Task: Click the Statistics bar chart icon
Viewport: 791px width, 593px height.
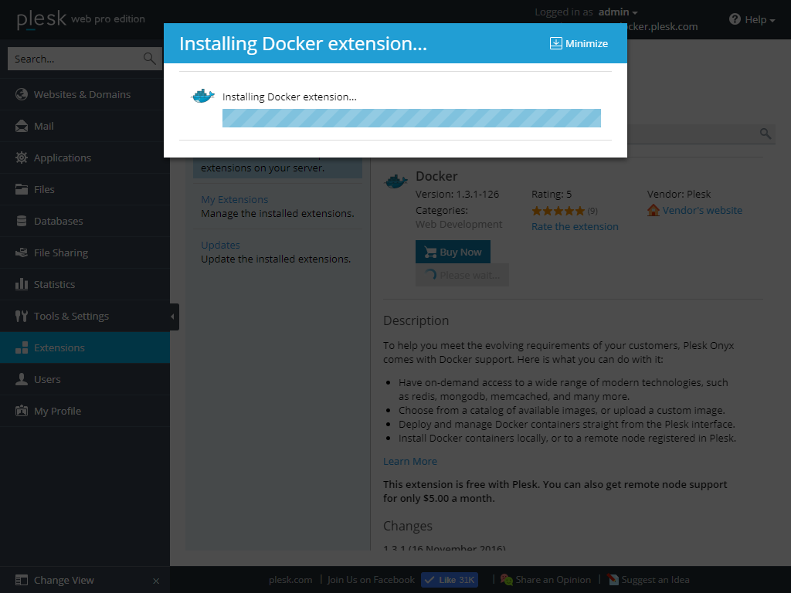Action: point(21,284)
